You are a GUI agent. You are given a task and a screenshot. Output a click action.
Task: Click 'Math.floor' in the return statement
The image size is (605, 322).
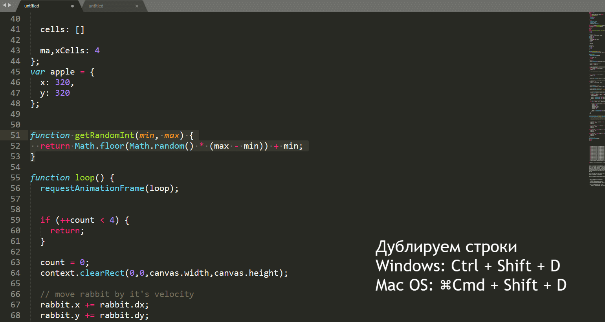tap(99, 146)
